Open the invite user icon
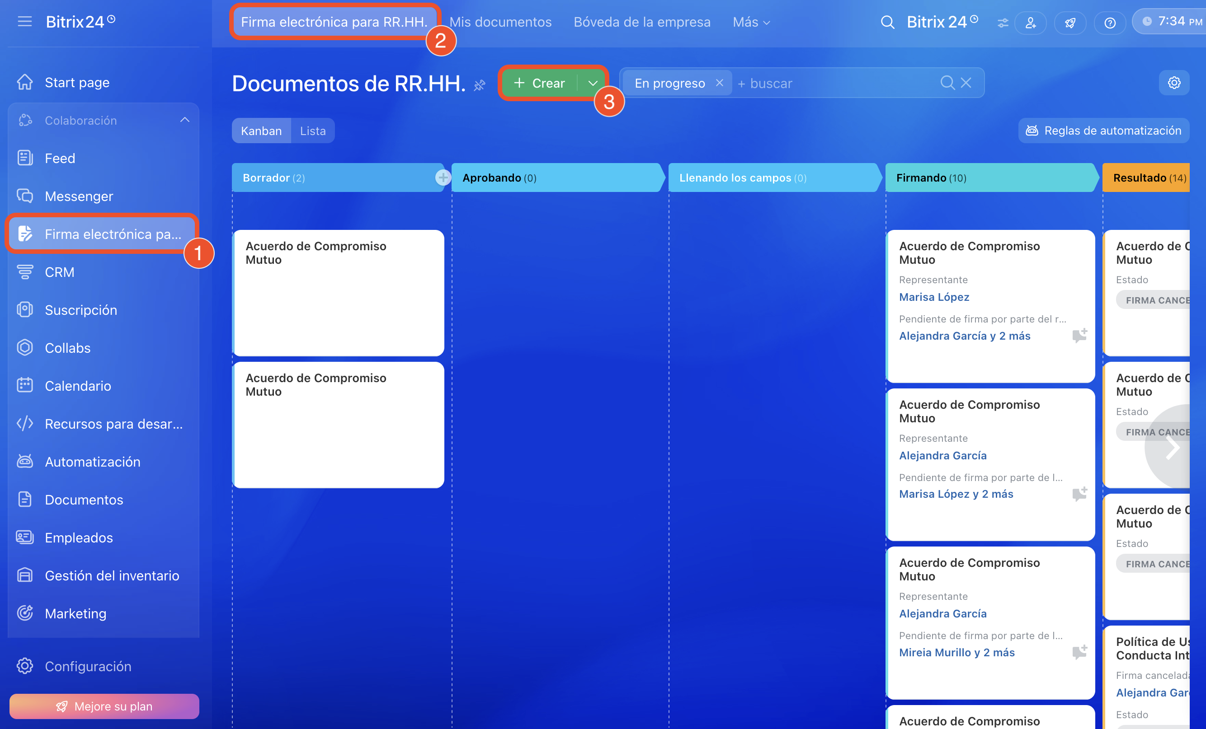Screen dimensions: 1206x729 1030,23
